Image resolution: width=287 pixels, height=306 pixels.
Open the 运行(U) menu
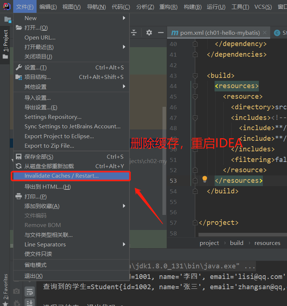[216, 7]
